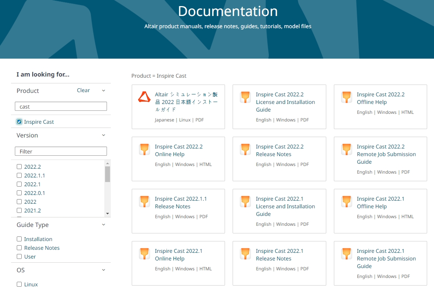
Task: Click Inspire Cast icon beside 2022.1 Online Help
Action: [144, 254]
